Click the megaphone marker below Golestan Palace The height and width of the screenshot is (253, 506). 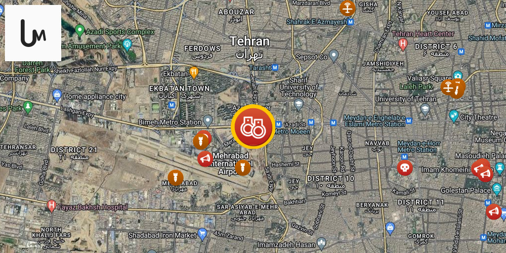[x=494, y=211]
